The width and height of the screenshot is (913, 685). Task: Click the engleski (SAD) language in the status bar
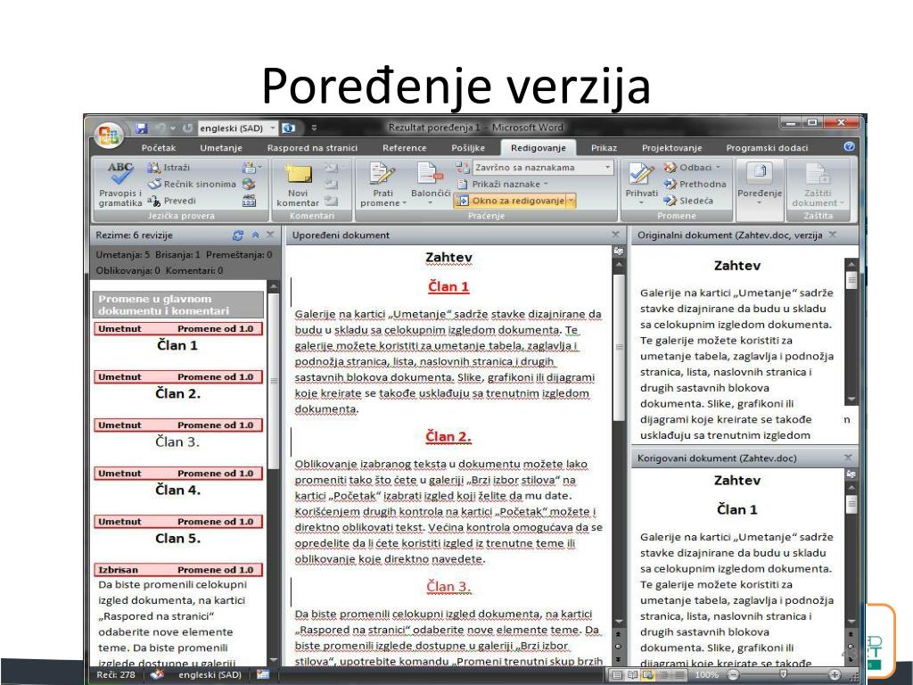210,674
